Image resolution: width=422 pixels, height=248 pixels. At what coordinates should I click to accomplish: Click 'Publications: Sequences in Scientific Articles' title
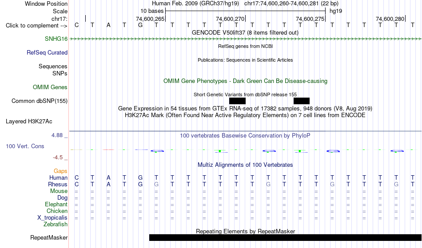pyautogui.click(x=245, y=60)
